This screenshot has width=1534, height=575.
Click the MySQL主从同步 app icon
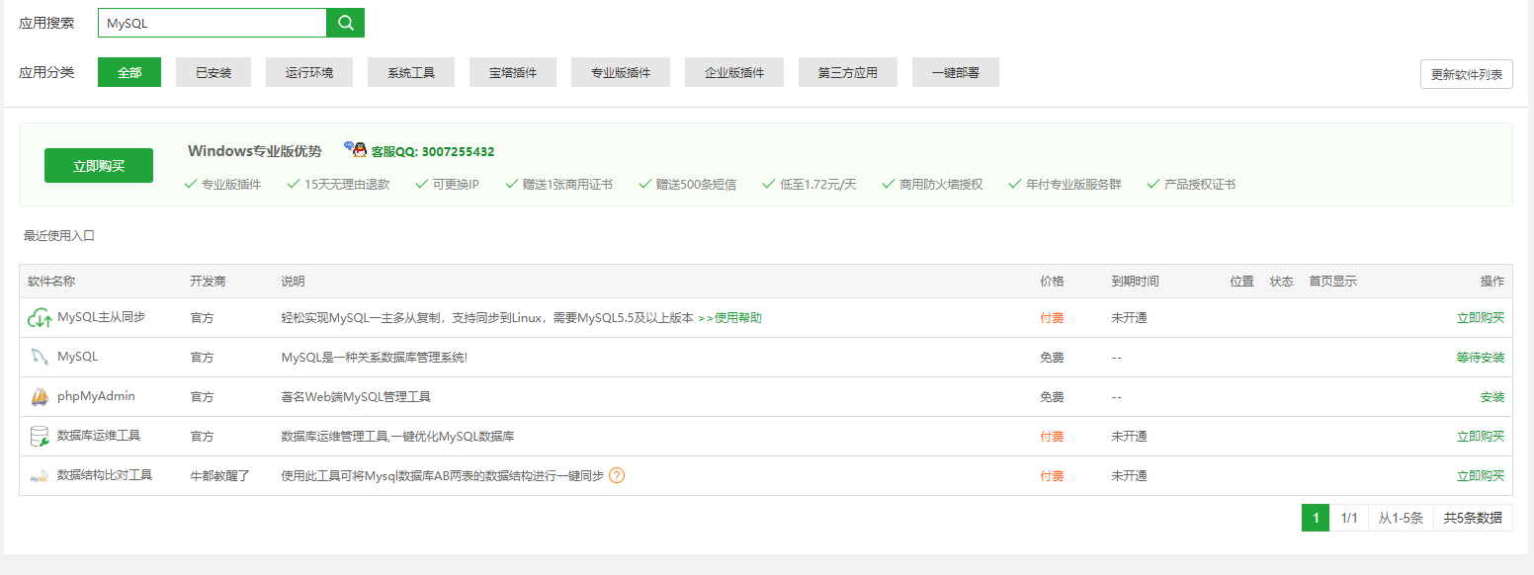pos(40,318)
